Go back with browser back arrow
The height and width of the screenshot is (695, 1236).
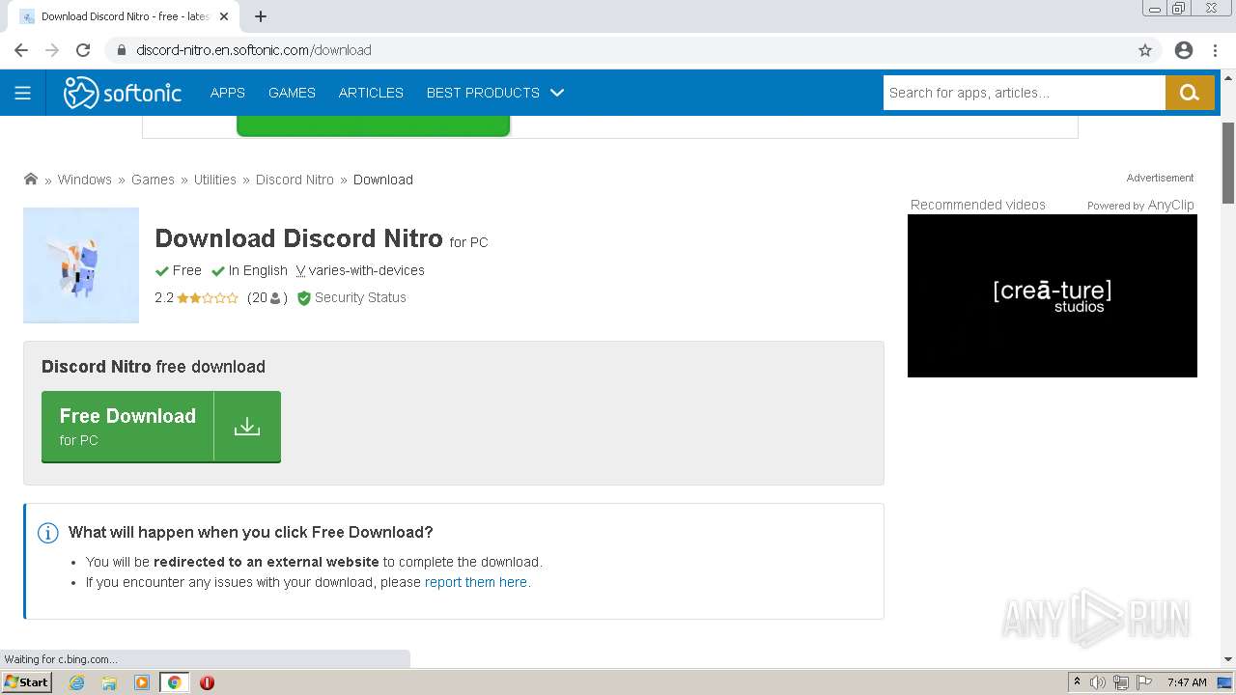[21, 50]
